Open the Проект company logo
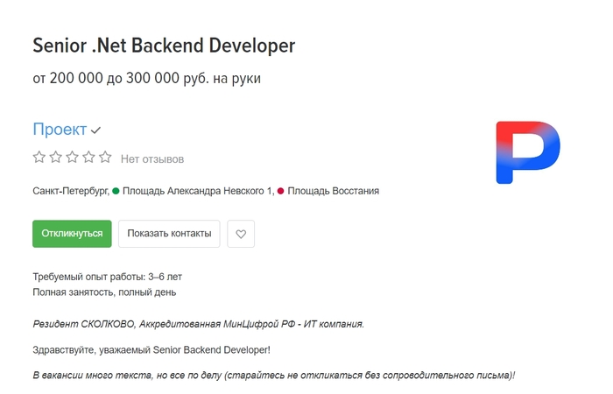Screen dimensions: 613x394 tap(527, 152)
